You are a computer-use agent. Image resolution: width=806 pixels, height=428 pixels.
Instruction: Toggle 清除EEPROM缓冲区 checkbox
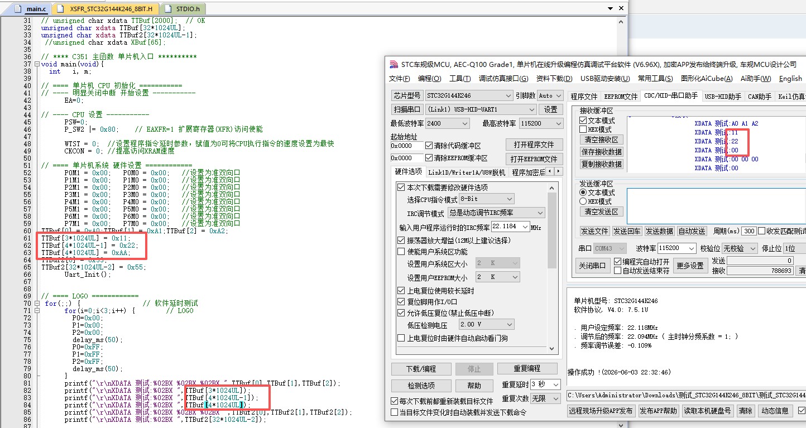point(429,158)
